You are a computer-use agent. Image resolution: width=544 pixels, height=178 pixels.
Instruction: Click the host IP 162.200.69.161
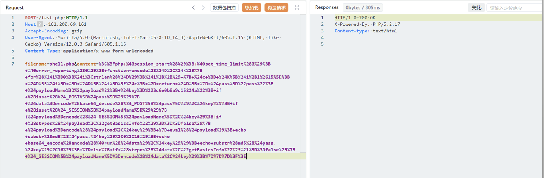(x=67, y=24)
